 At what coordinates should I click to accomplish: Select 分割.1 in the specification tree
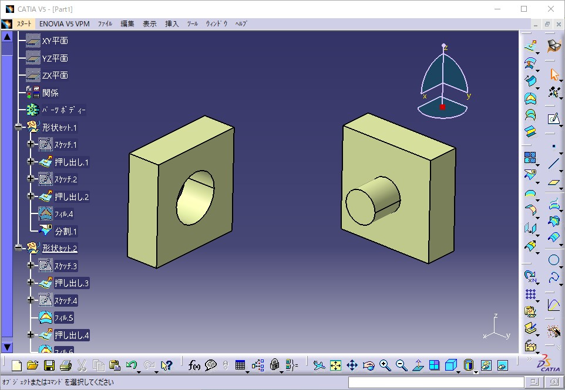click(x=66, y=231)
